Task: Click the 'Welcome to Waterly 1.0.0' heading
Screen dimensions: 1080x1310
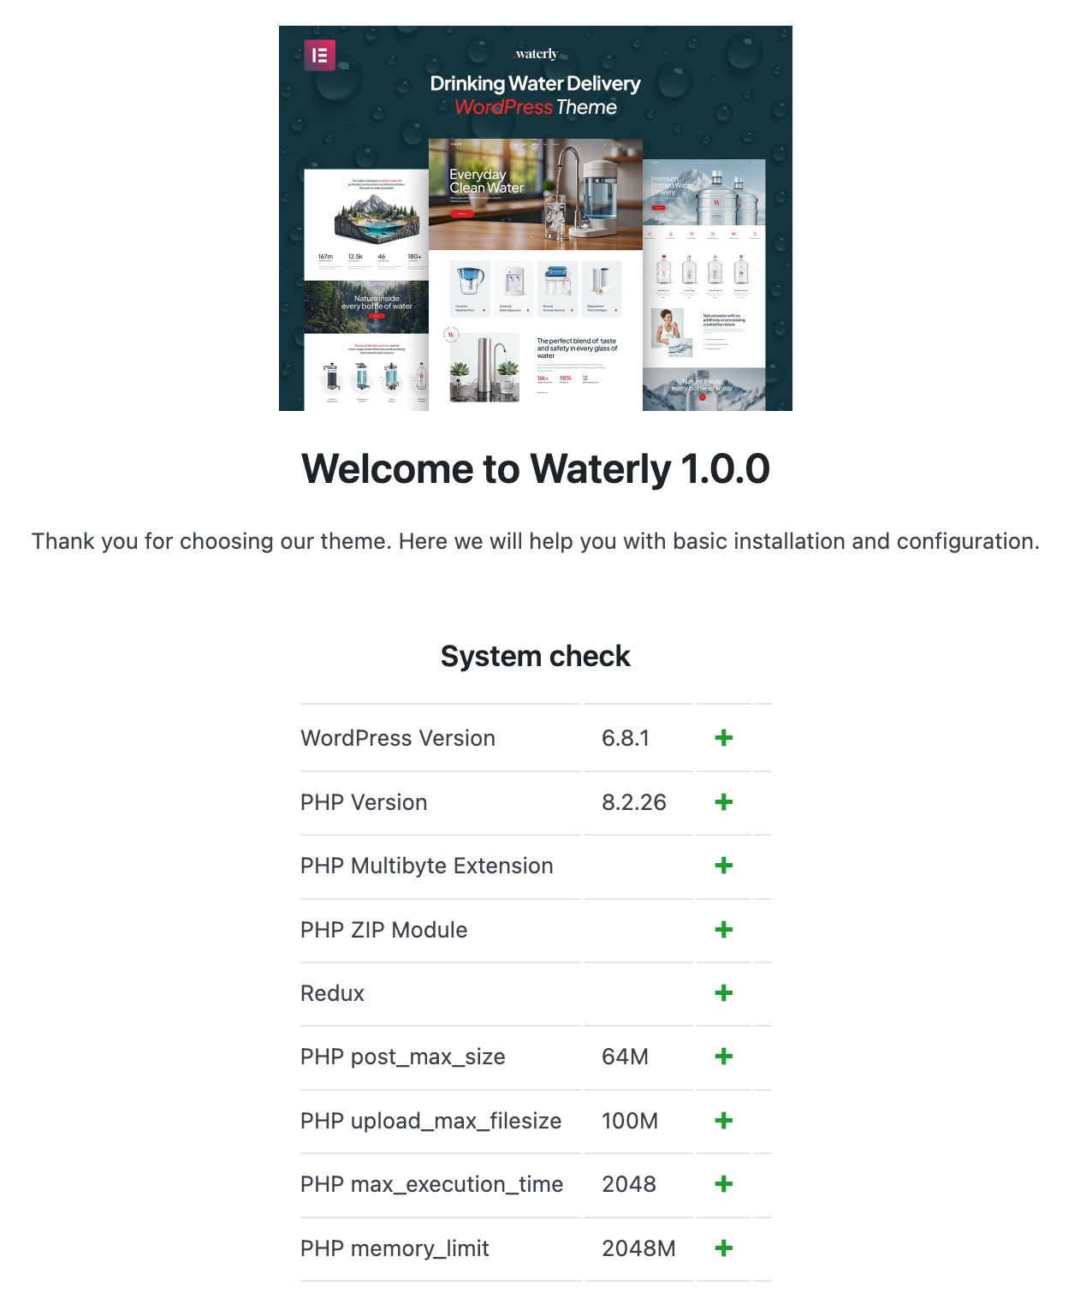Action: click(536, 469)
